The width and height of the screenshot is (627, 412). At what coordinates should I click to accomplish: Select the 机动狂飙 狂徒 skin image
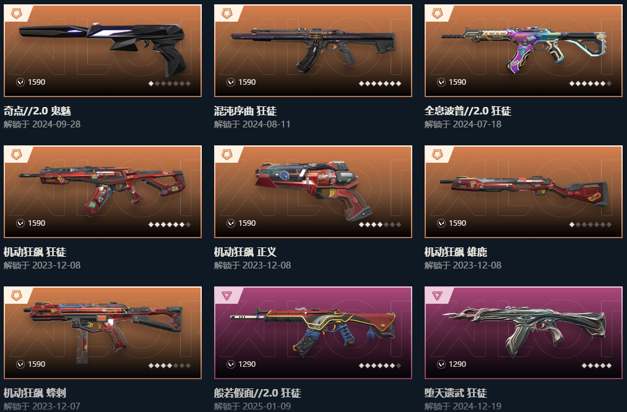pos(103,192)
